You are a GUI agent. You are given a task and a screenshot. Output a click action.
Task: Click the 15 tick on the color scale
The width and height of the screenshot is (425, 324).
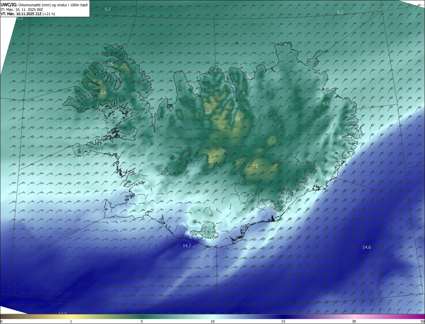[x=283, y=321]
